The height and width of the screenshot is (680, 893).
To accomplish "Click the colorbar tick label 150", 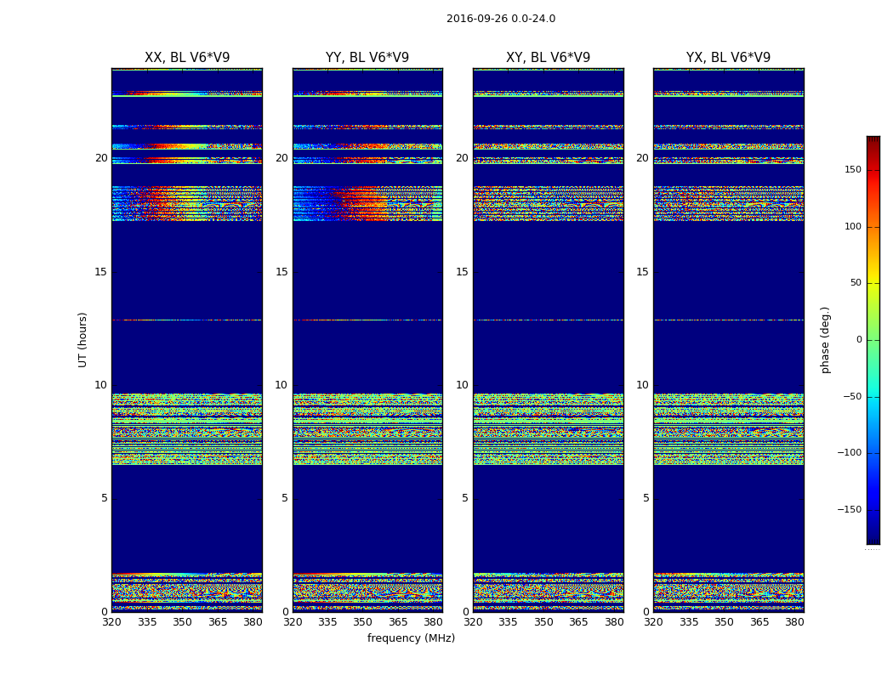I will coord(851,170).
